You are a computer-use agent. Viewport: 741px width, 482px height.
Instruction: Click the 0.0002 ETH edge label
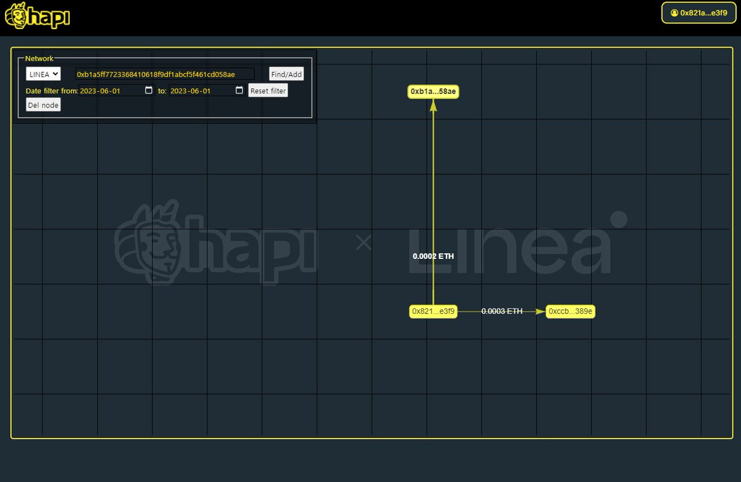tap(433, 255)
